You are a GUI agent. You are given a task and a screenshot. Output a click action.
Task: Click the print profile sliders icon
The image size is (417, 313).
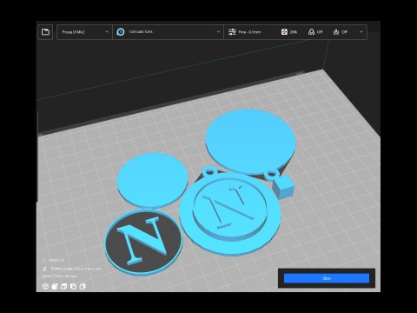pos(232,32)
